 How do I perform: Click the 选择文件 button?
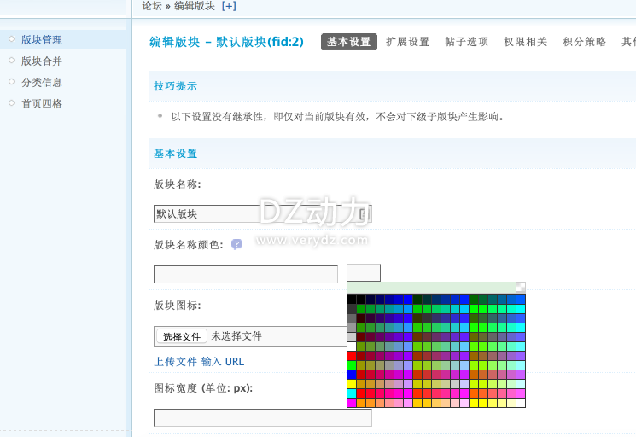click(182, 336)
